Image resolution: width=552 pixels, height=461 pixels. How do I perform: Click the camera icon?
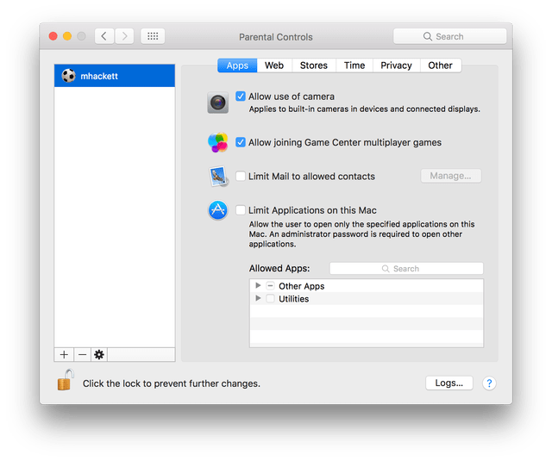click(217, 103)
